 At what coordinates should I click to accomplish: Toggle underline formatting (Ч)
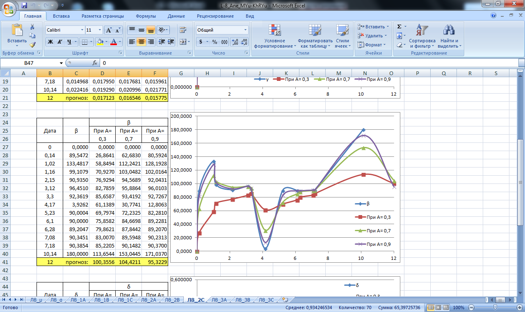(x=69, y=41)
